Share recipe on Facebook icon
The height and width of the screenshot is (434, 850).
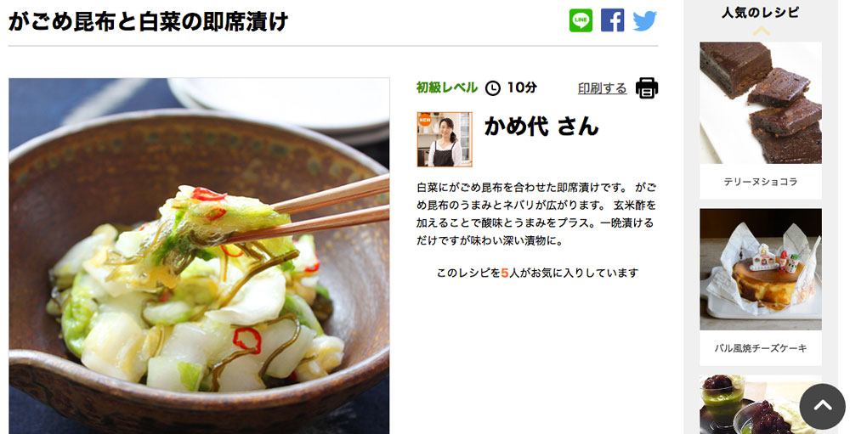(x=613, y=20)
